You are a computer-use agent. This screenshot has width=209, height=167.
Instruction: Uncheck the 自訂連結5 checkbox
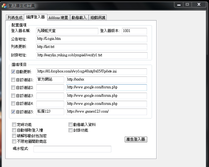[x=13, y=112]
